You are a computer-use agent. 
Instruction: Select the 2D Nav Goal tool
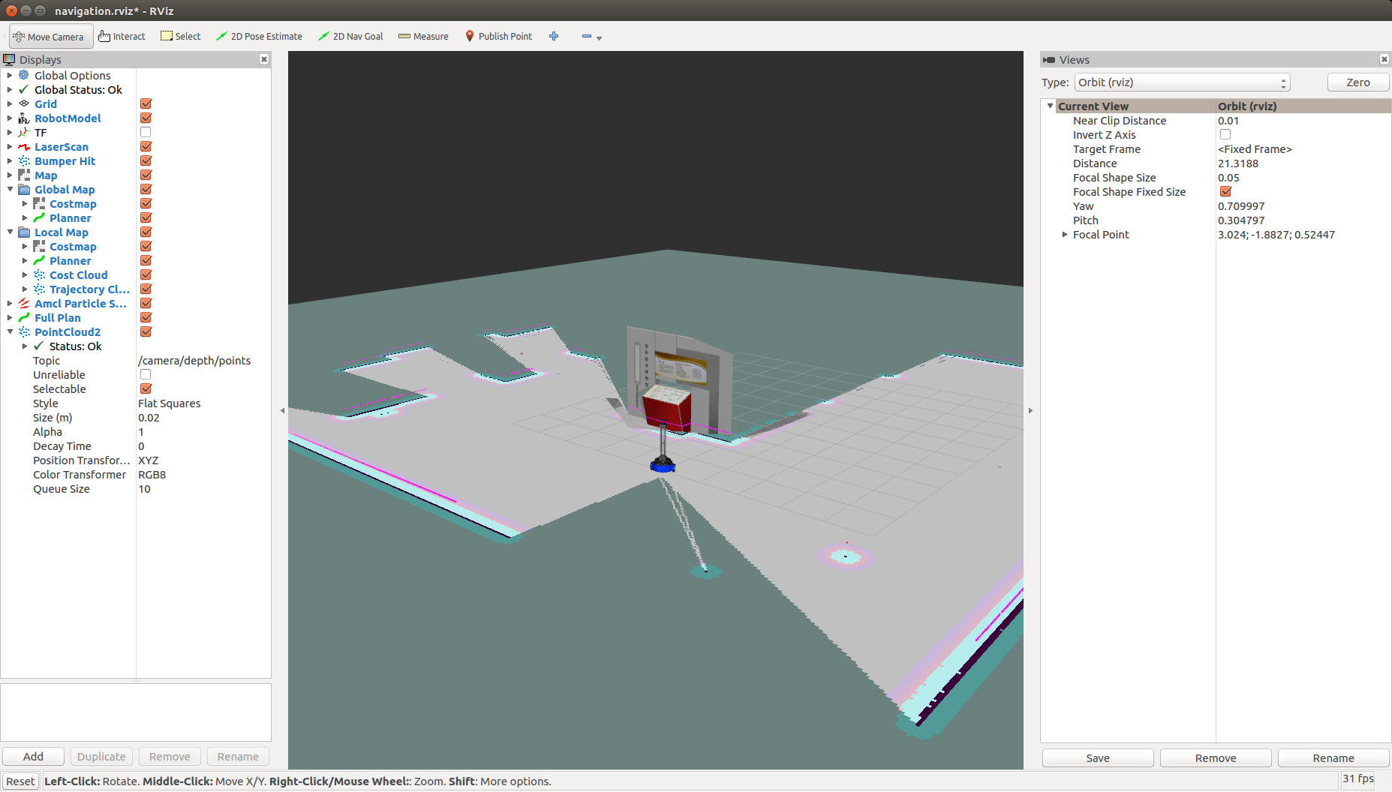point(350,36)
